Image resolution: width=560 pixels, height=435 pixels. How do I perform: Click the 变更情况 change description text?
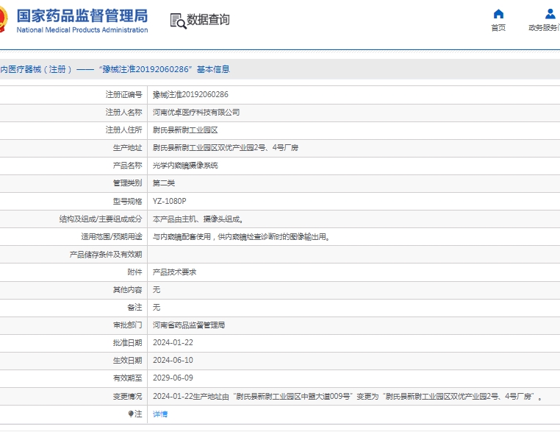point(347,397)
